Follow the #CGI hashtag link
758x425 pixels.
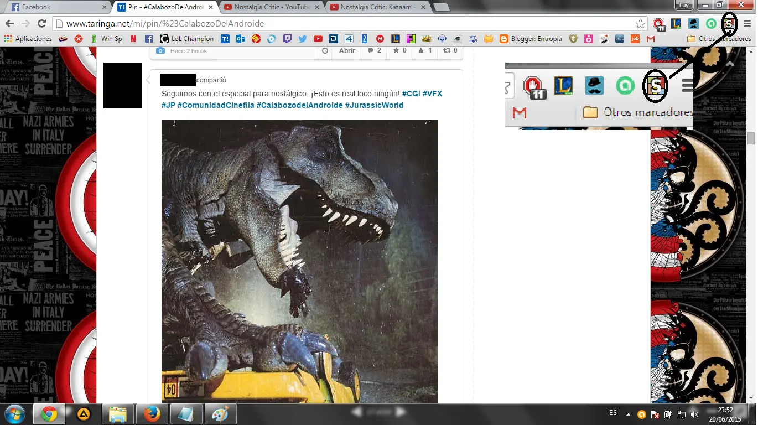coord(411,94)
